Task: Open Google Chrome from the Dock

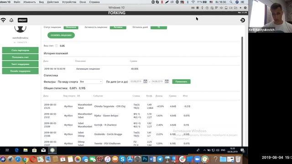Action: tap(26, 159)
